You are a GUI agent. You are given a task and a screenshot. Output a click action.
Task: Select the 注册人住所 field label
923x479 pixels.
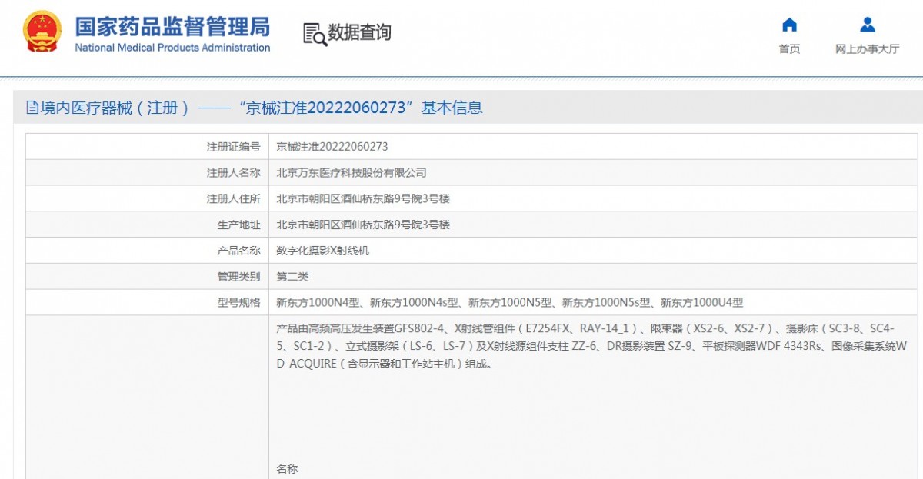[x=233, y=199]
